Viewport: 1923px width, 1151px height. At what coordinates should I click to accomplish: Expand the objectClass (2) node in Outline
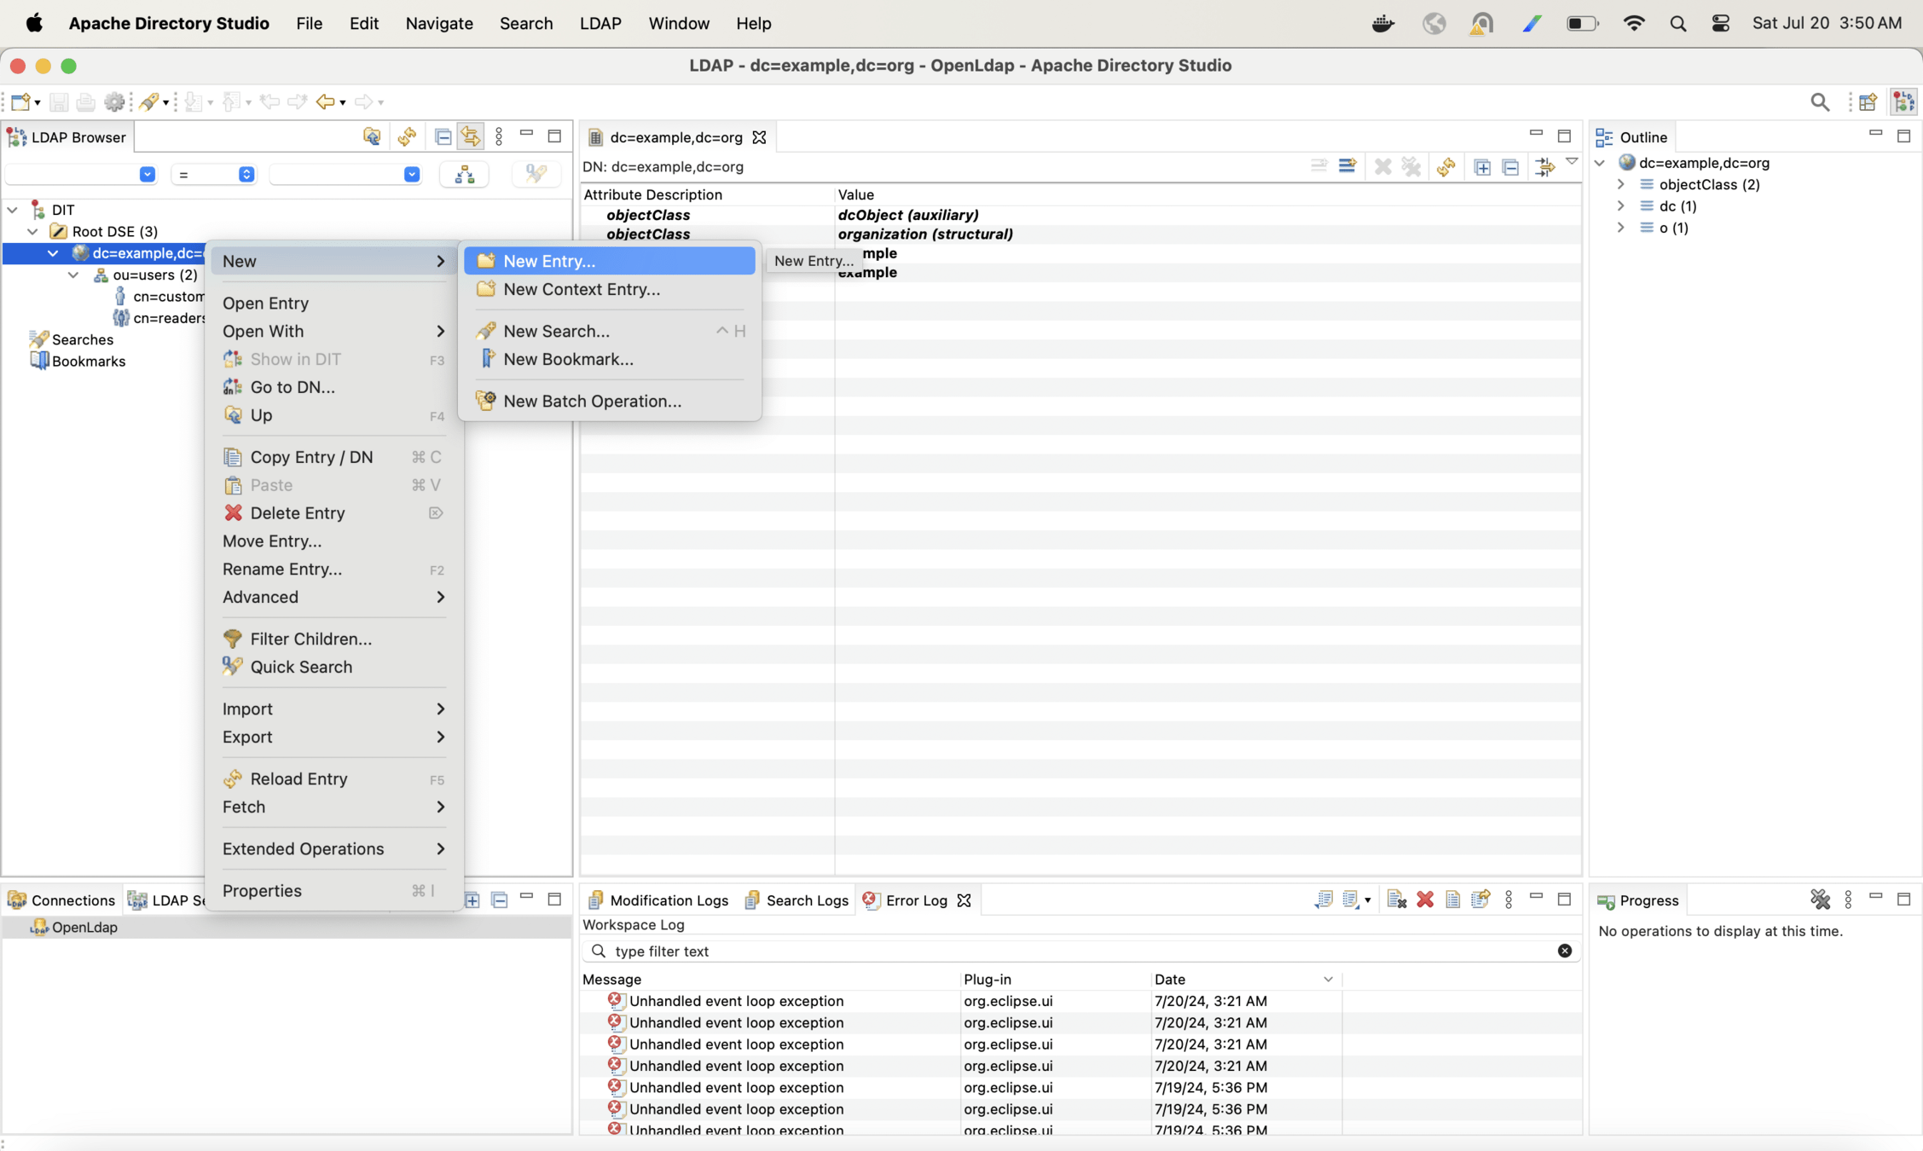(1621, 184)
